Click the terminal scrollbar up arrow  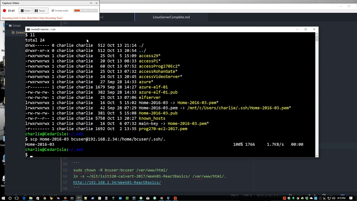[317, 34]
